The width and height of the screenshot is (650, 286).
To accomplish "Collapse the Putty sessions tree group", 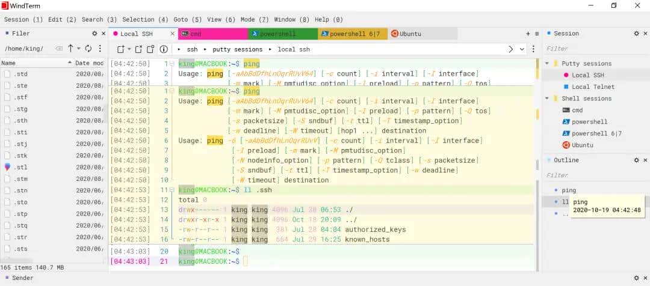I will [547, 64].
